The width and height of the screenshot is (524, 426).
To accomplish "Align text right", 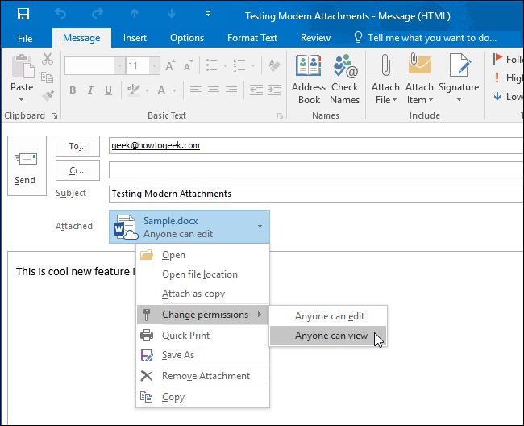I will pyautogui.click(x=231, y=90).
